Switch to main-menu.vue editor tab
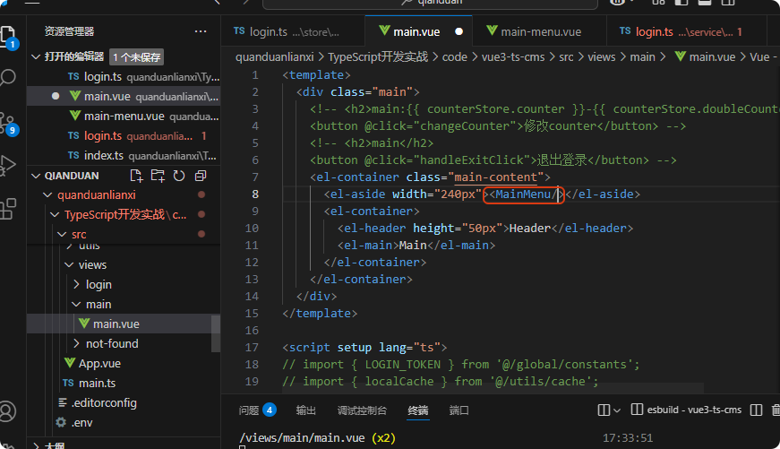The image size is (780, 449). click(x=539, y=32)
